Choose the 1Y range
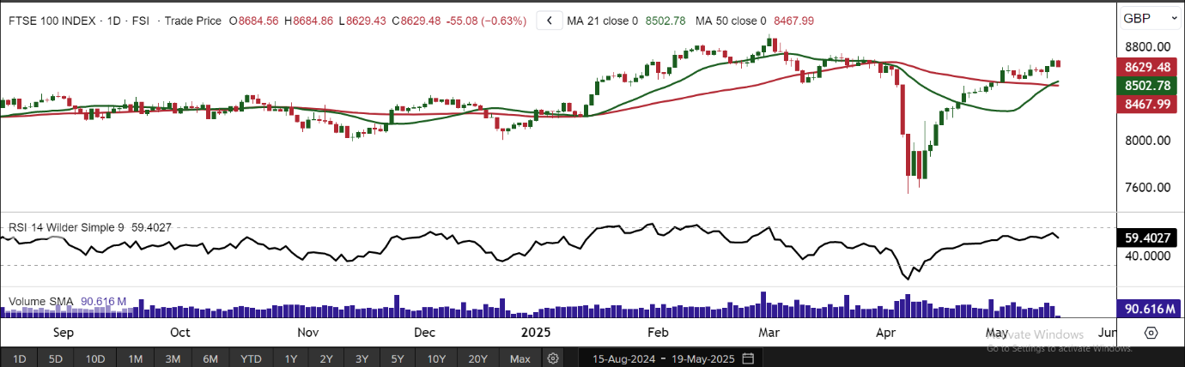 (291, 358)
